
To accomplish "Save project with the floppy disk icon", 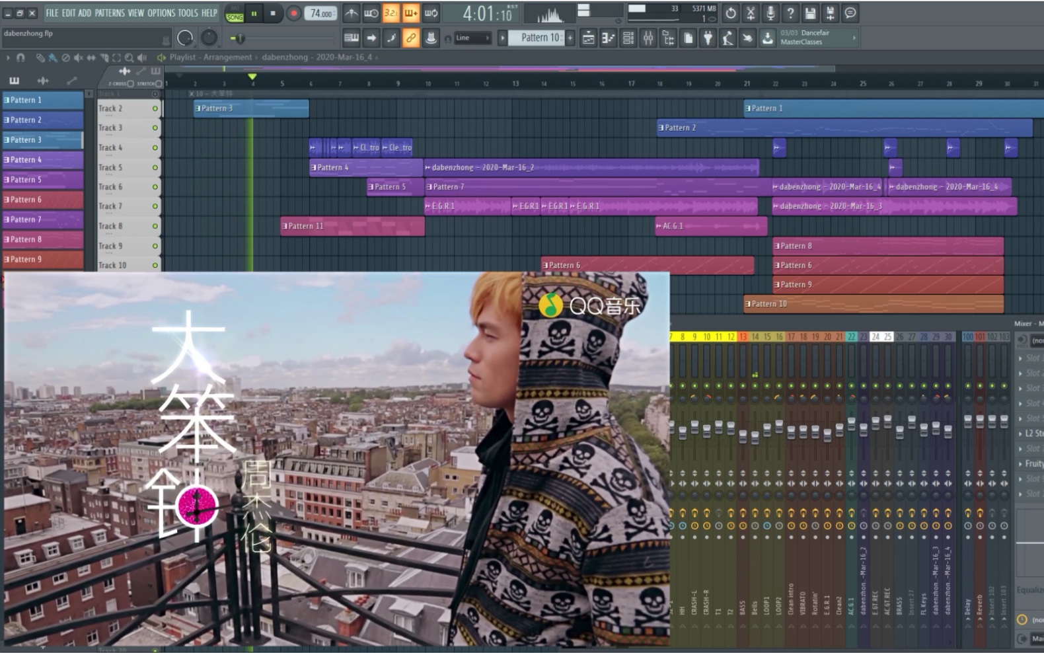I will pos(810,13).
